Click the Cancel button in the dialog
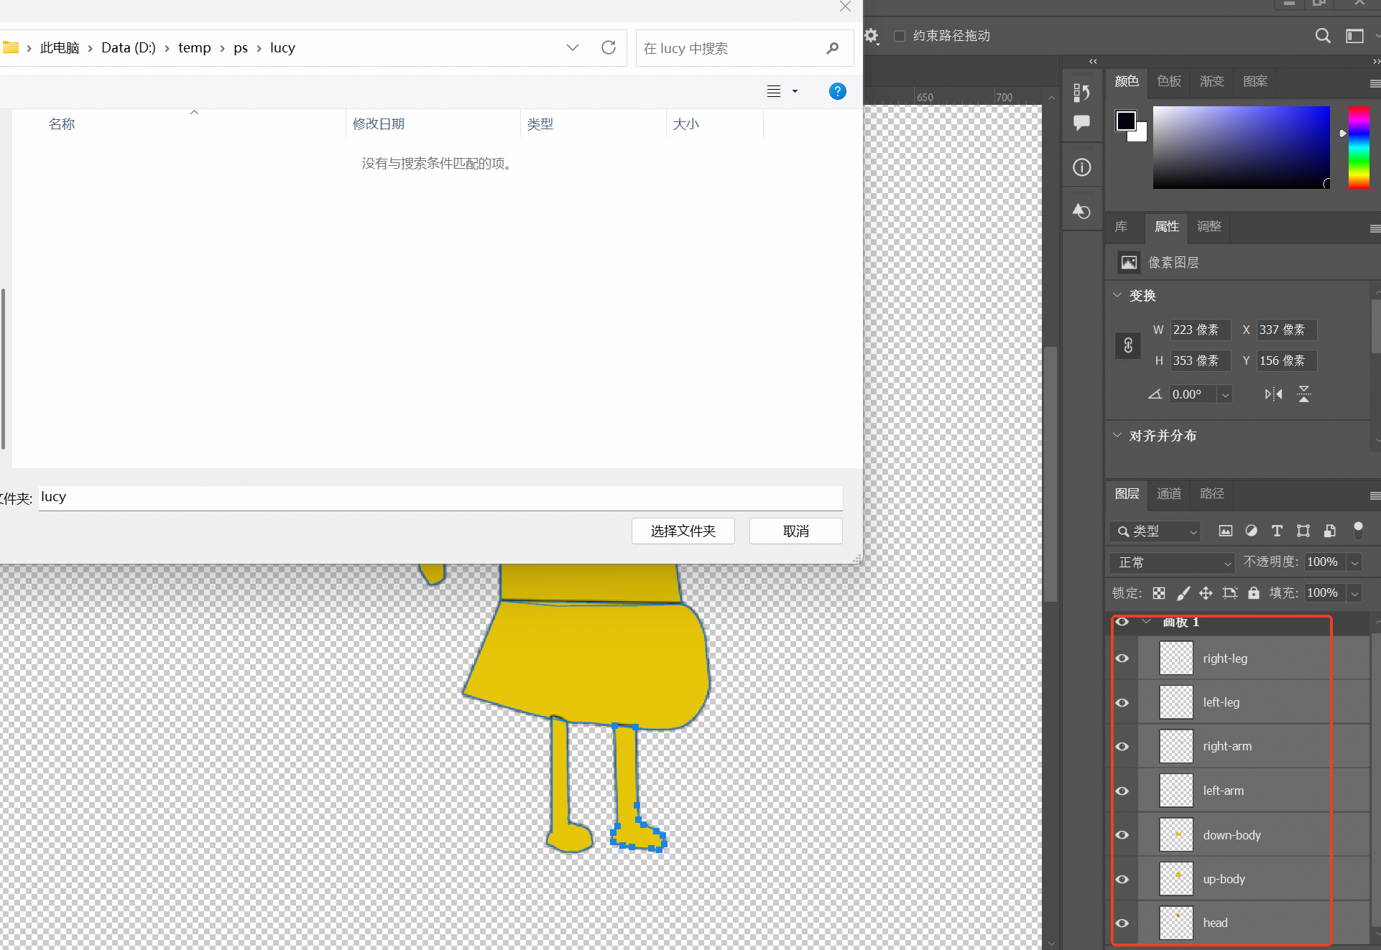This screenshot has width=1381, height=950. click(795, 531)
